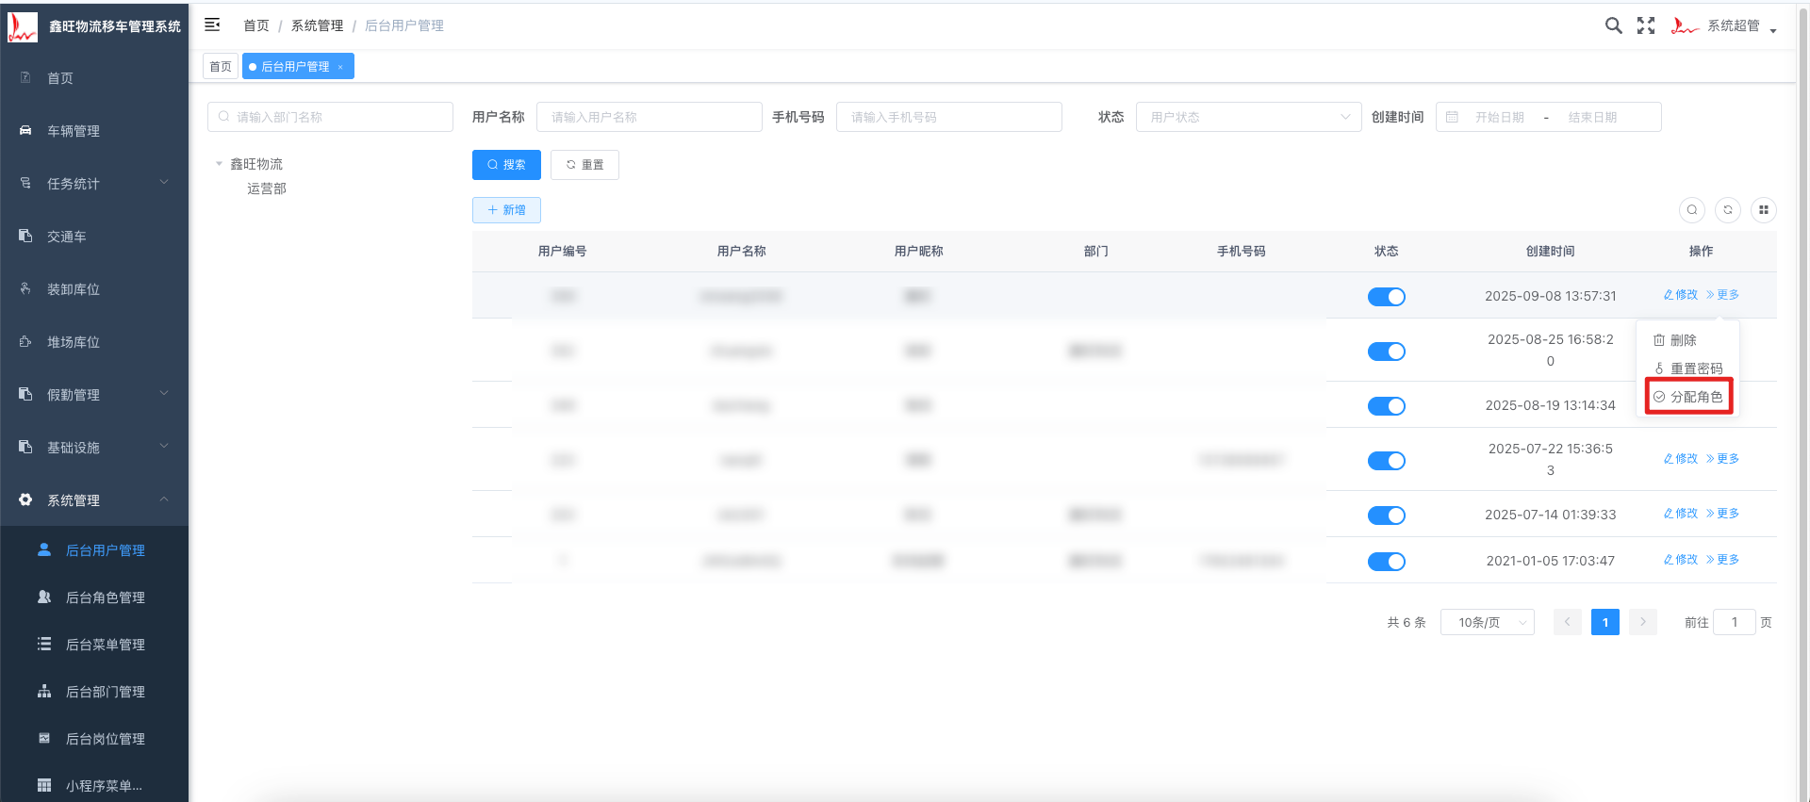This screenshot has height=802, width=1810.
Task: Toggle status switch for 2025-09-08 row
Action: (1387, 297)
